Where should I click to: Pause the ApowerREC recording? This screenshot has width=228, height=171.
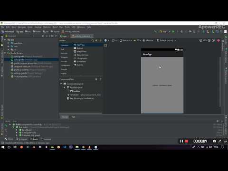tap(181, 141)
